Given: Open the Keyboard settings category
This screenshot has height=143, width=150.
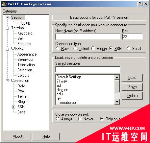Looking at the screenshot, I should 25,33.
